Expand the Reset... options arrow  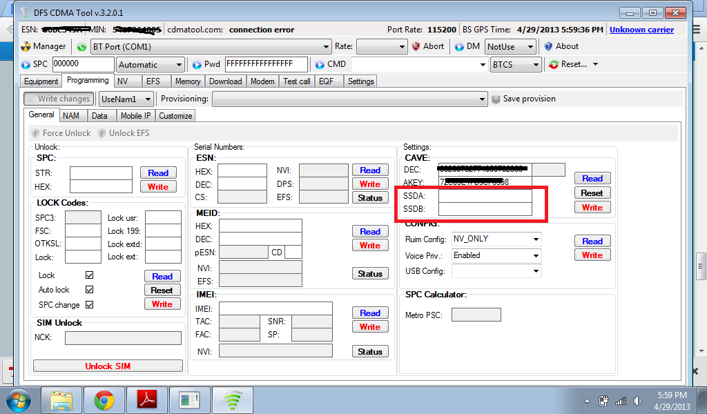[x=596, y=64]
